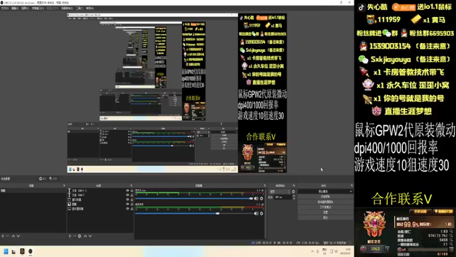Open source 属性 properties toolbar button
This screenshot has width=456, height=257.
pos(43,179)
